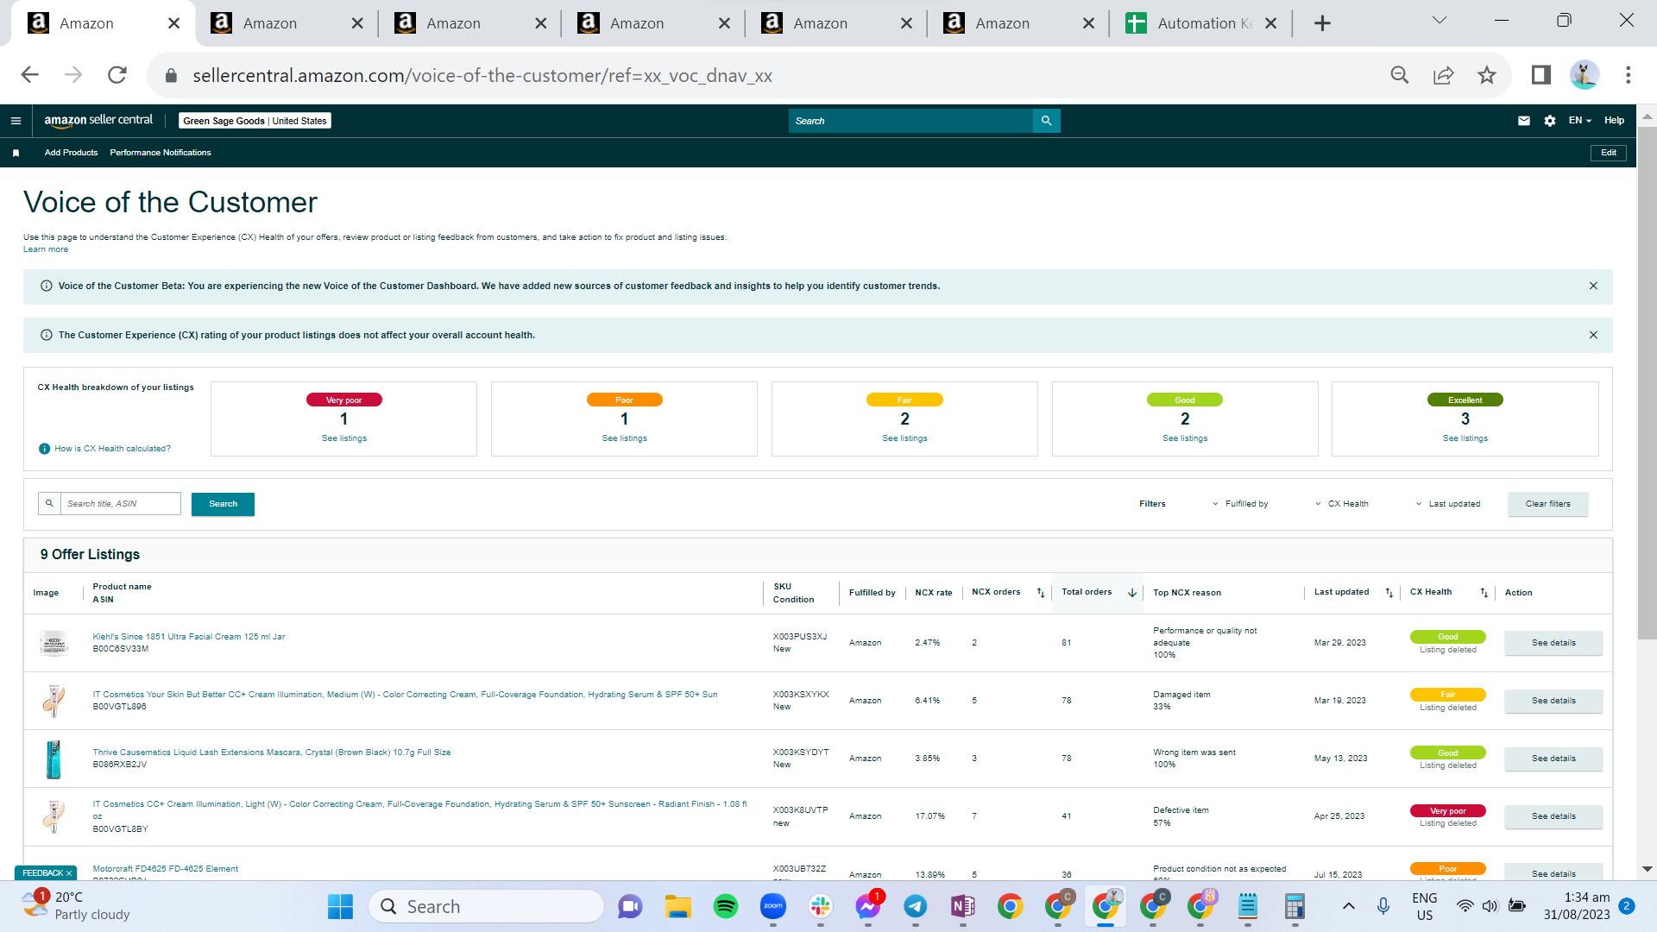Open the EN language dropdown

pyautogui.click(x=1580, y=121)
